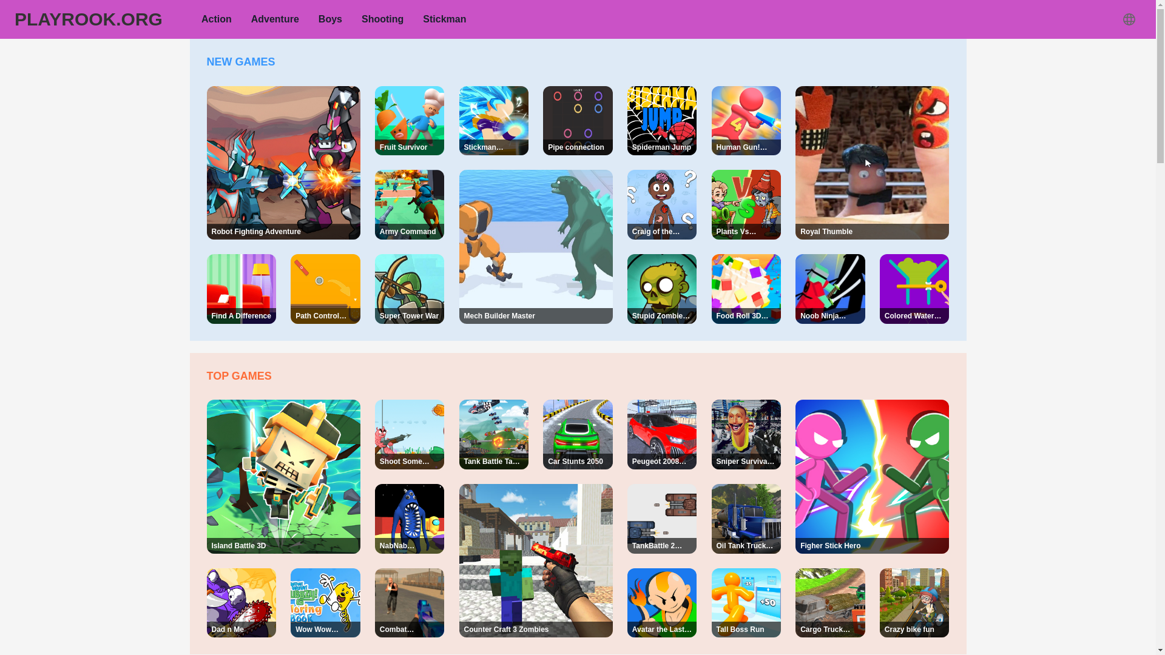Open Path Control game tile

tap(325, 289)
